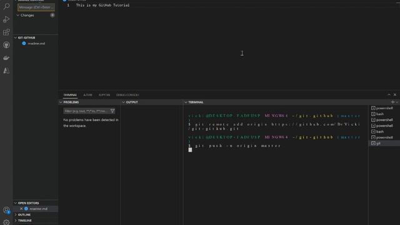This screenshot has width=400, height=225.
Task: Click the Changes count badge
Action: pyautogui.click(x=52, y=15)
